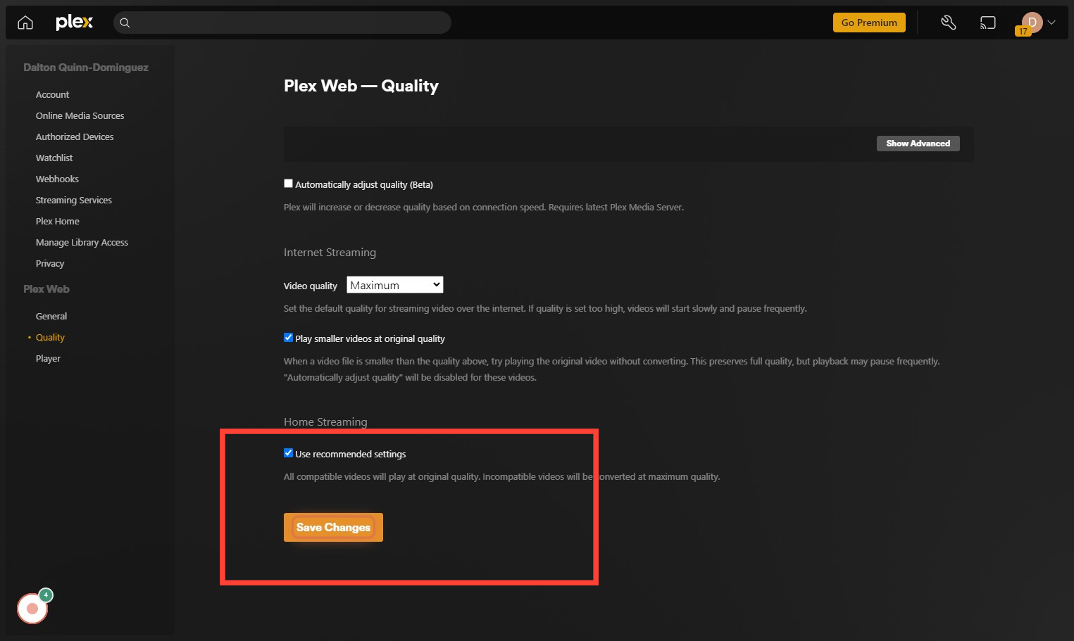This screenshot has width=1074, height=641.
Task: Enable Automatically adjust quality (Beta) checkbox
Action: [288, 184]
